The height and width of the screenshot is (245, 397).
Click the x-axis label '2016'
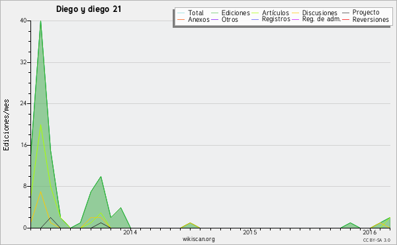point(369,232)
